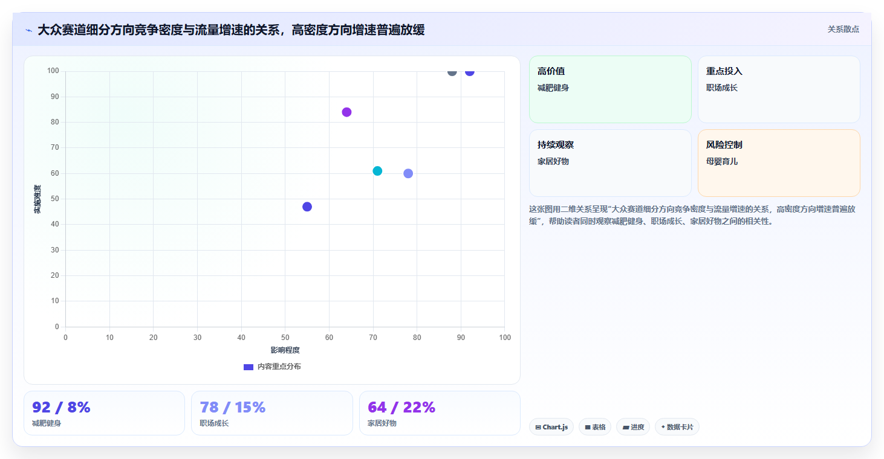The height and width of the screenshot is (459, 884).
Task: Click the 78 / 15% 职场成长 stat card
Action: tap(272, 413)
